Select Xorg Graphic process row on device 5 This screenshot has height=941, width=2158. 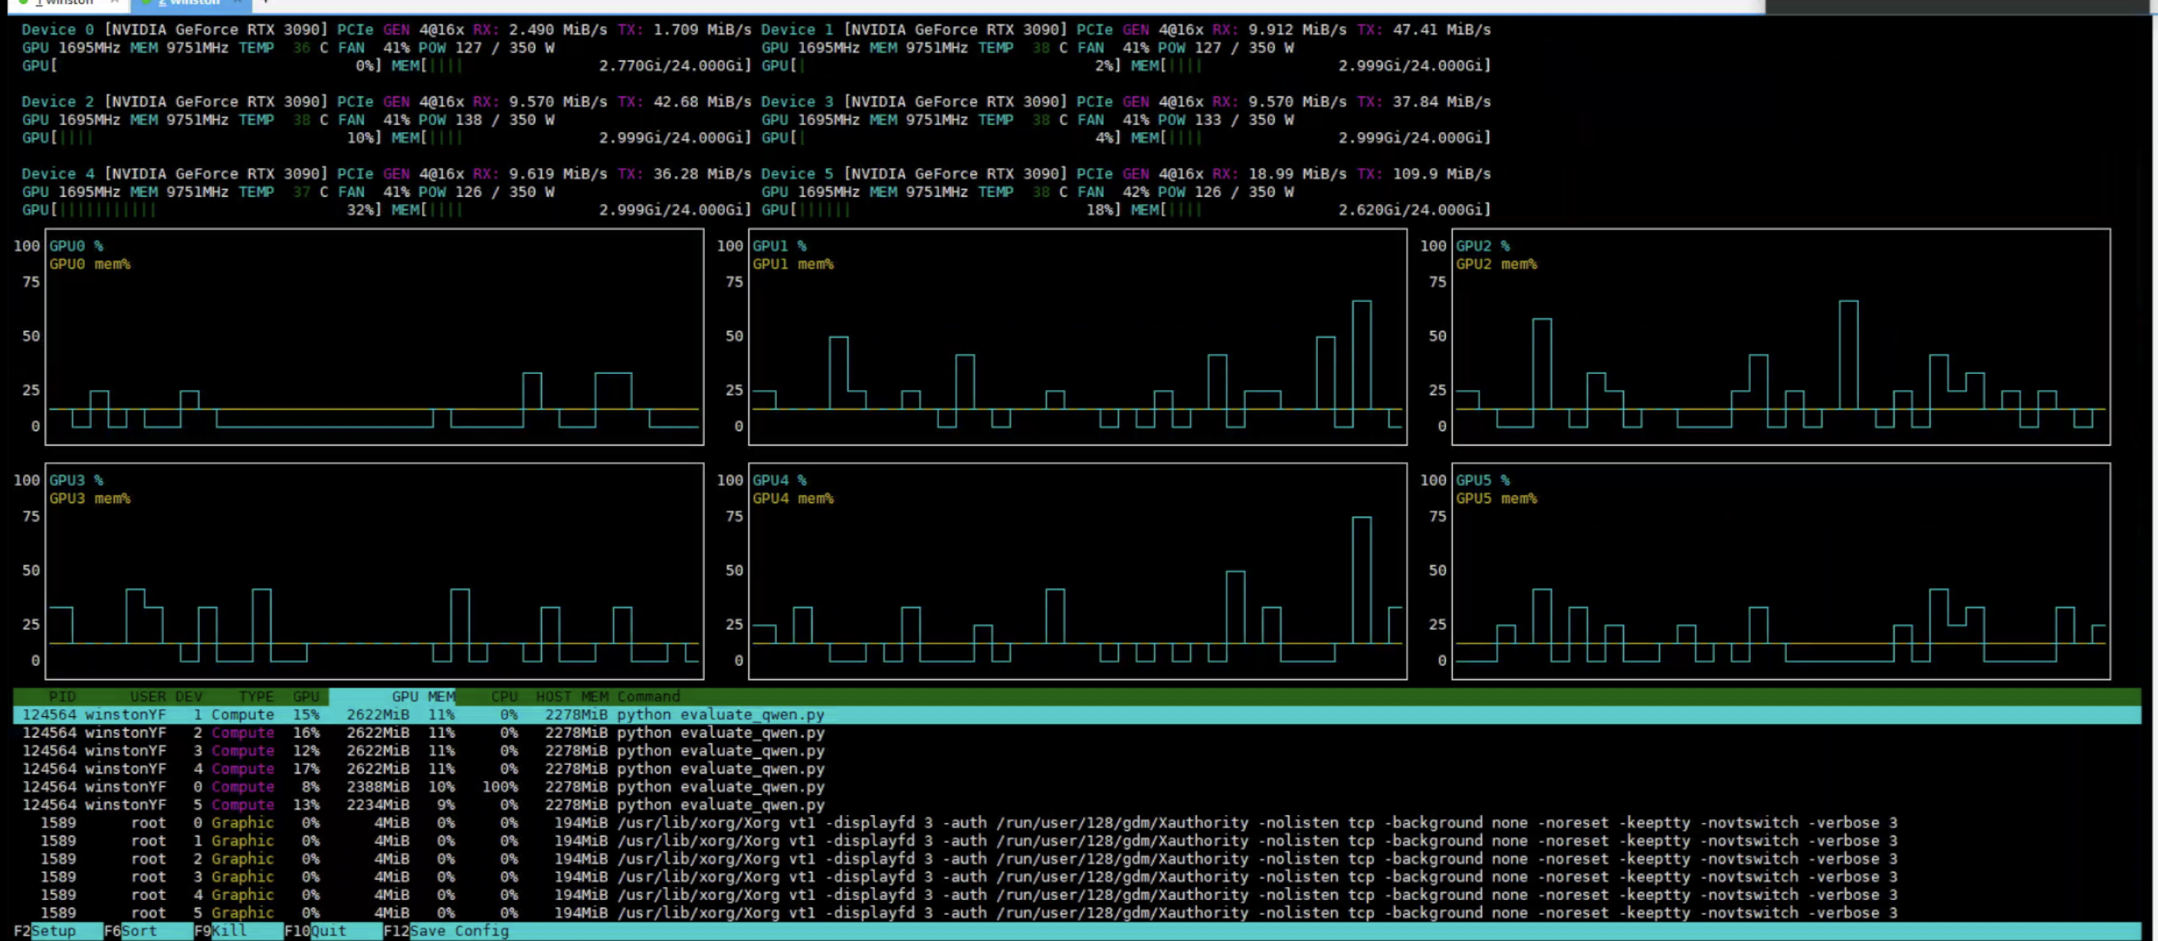tap(1077, 912)
